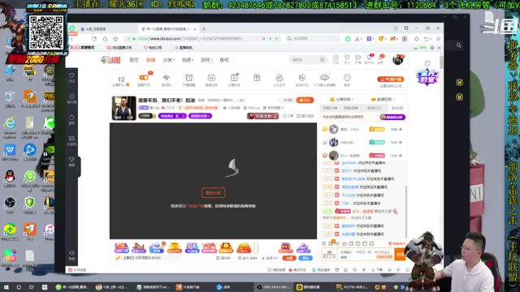Go back with the browser back arrow
The image size is (520, 292).
tap(72, 39)
